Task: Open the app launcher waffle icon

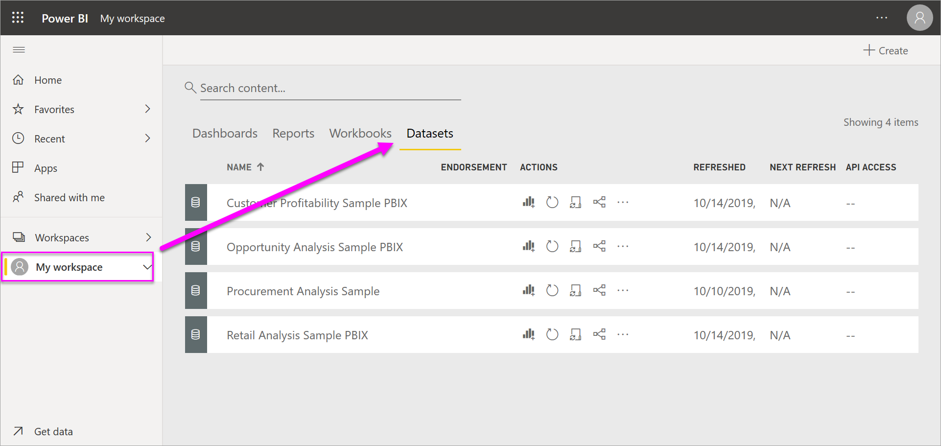Action: tap(18, 18)
